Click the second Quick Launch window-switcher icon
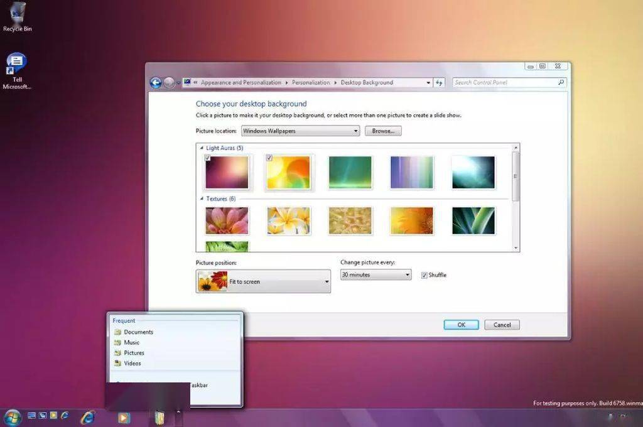Screen dimensions: 643x427 pos(42,416)
